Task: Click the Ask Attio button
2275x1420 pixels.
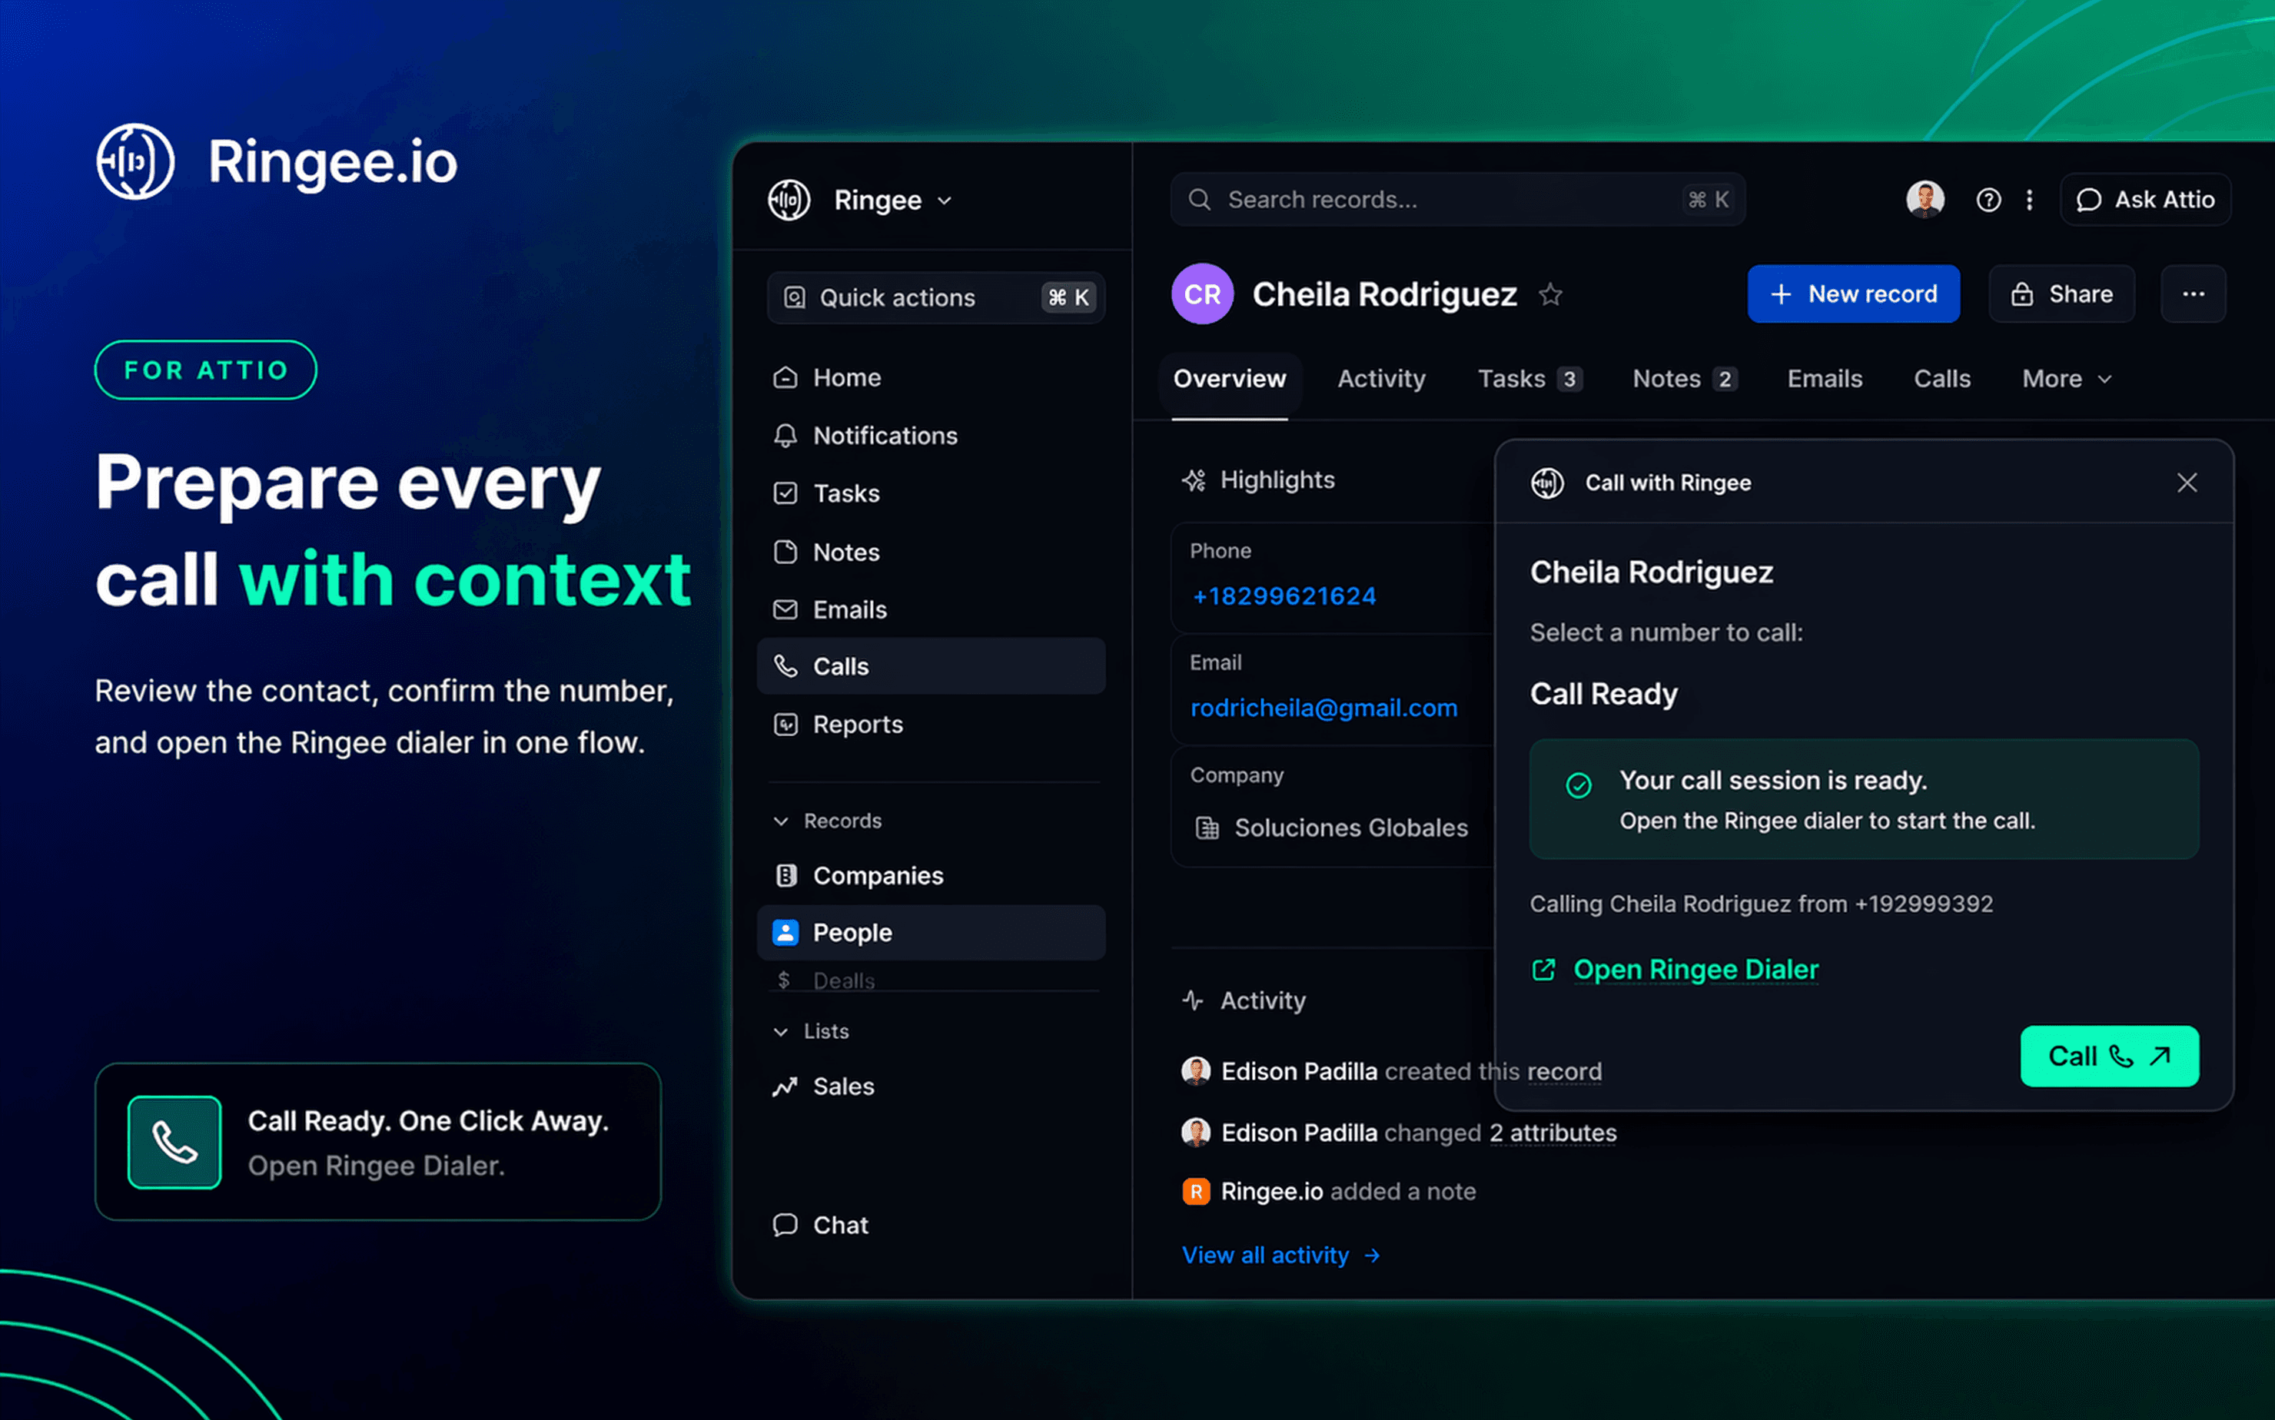Action: coord(2145,199)
